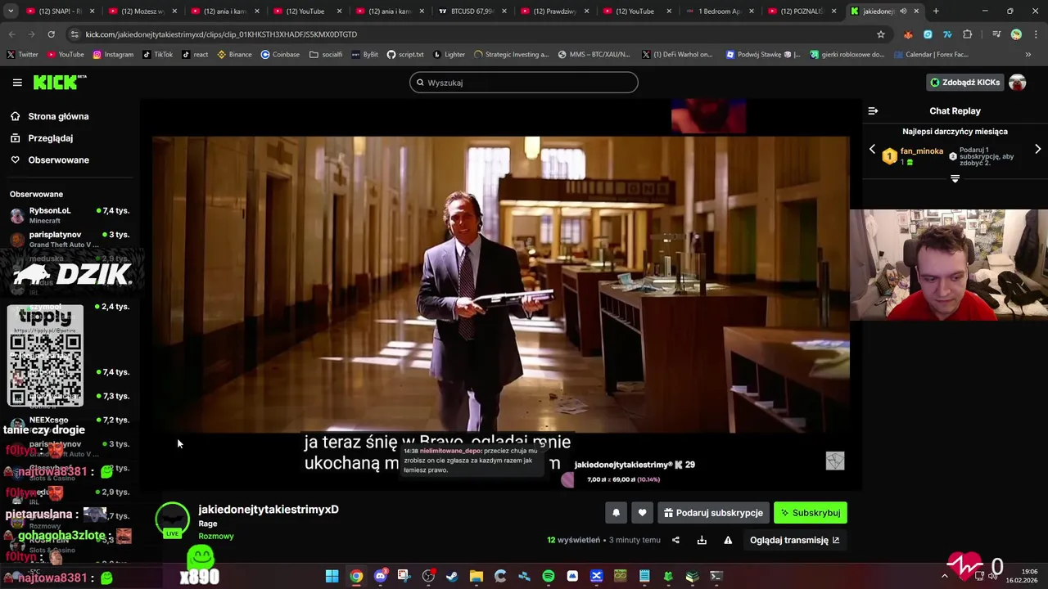Screen dimensions: 1048x589
Task: Click the green Subskrybuj button
Action: [x=811, y=513]
